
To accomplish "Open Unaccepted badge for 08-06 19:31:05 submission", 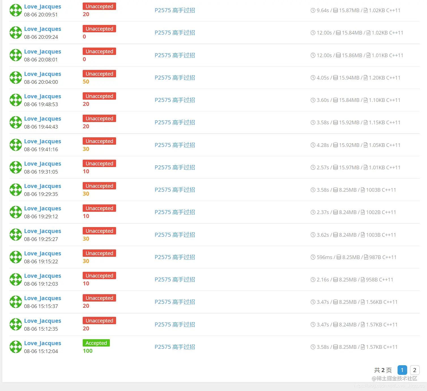I will click(99, 163).
